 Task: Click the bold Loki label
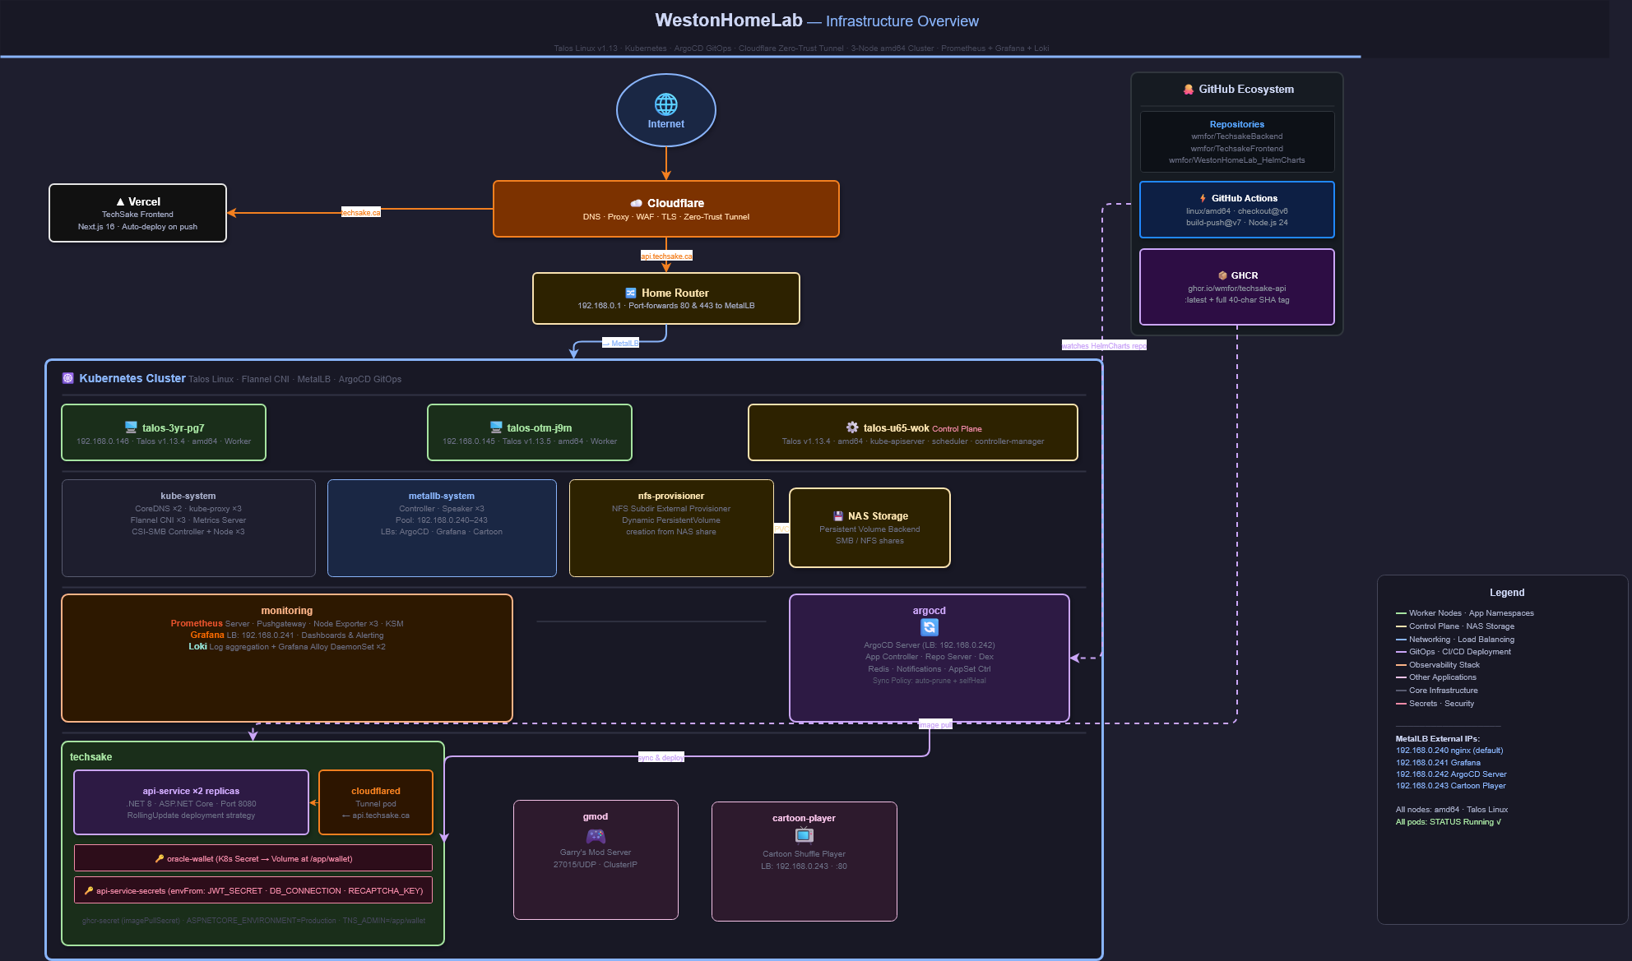[197, 646]
